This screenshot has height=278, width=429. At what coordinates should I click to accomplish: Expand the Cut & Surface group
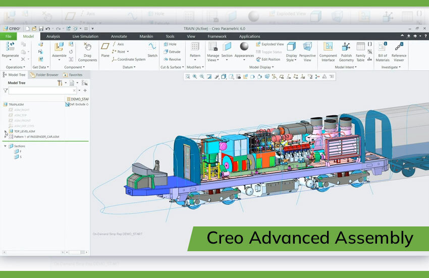(x=172, y=67)
